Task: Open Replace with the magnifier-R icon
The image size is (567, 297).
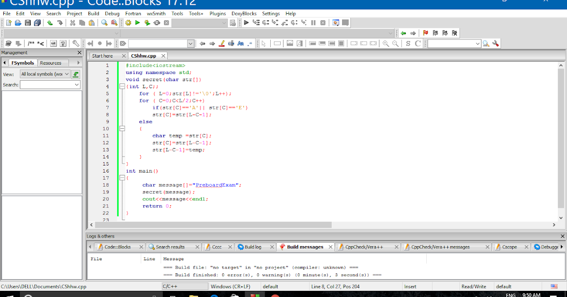Action: coord(114,22)
